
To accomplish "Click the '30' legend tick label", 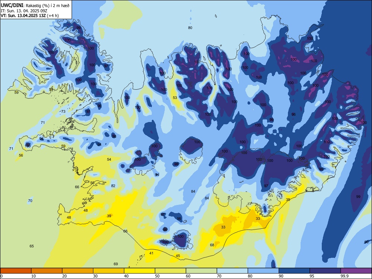I will 95,276.
